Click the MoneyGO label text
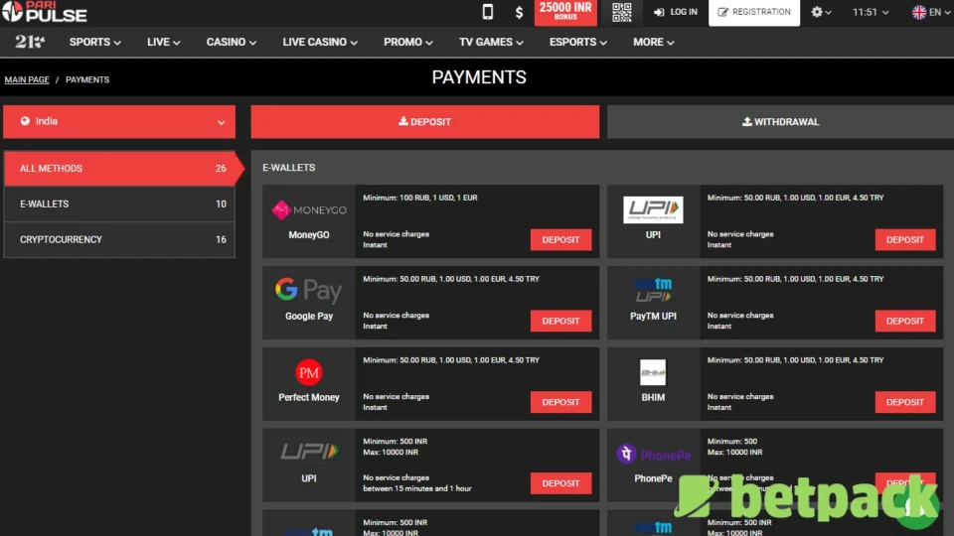954x536 pixels. [x=308, y=234]
